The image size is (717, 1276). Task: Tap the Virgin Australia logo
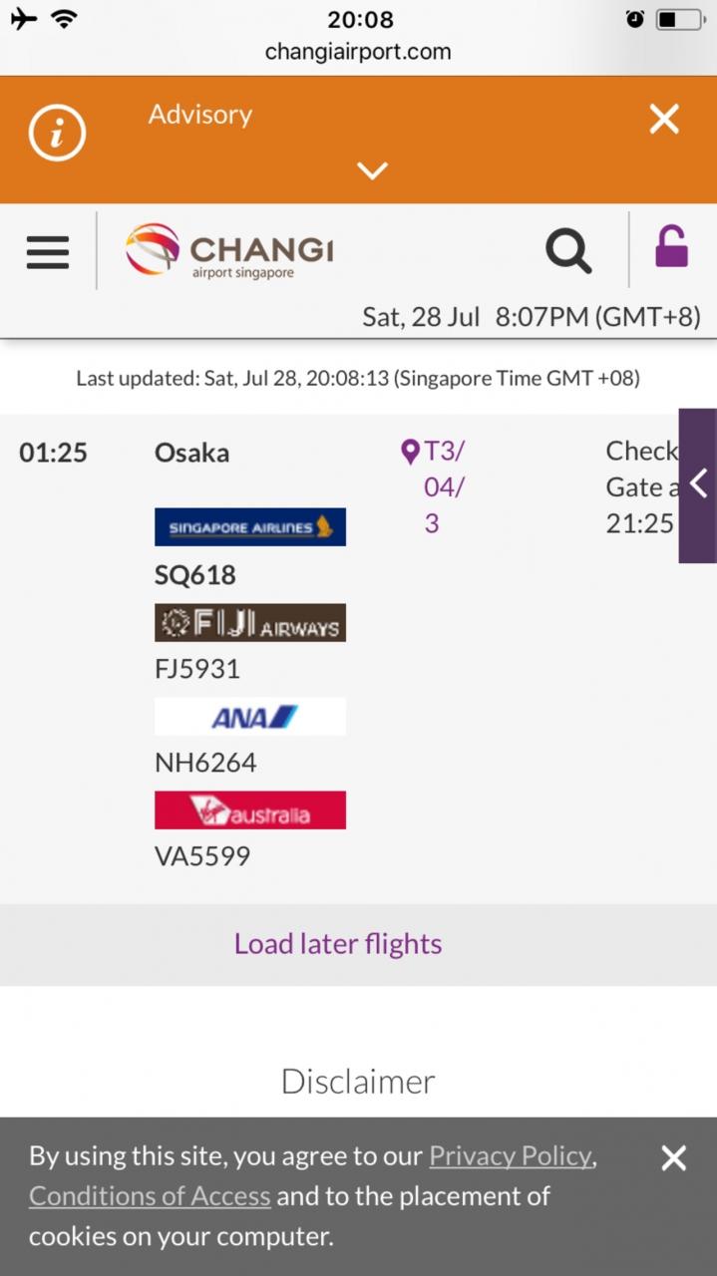pyautogui.click(x=250, y=810)
